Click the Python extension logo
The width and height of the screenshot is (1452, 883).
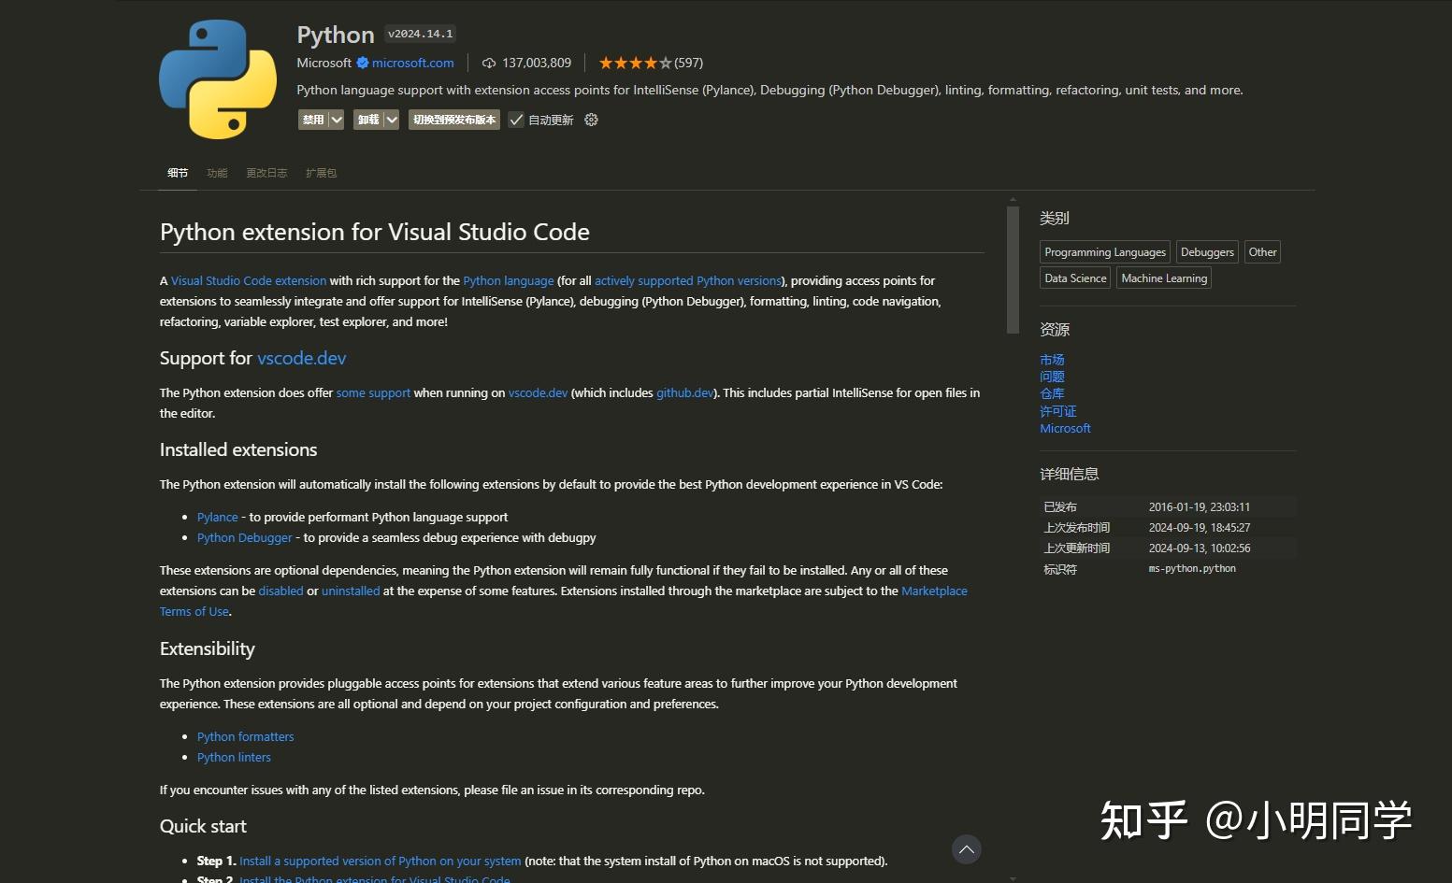218,79
